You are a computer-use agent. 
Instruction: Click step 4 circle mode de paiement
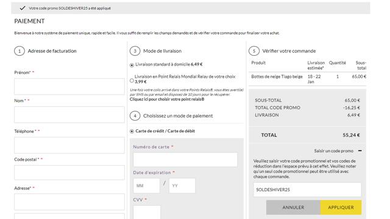[135, 116]
